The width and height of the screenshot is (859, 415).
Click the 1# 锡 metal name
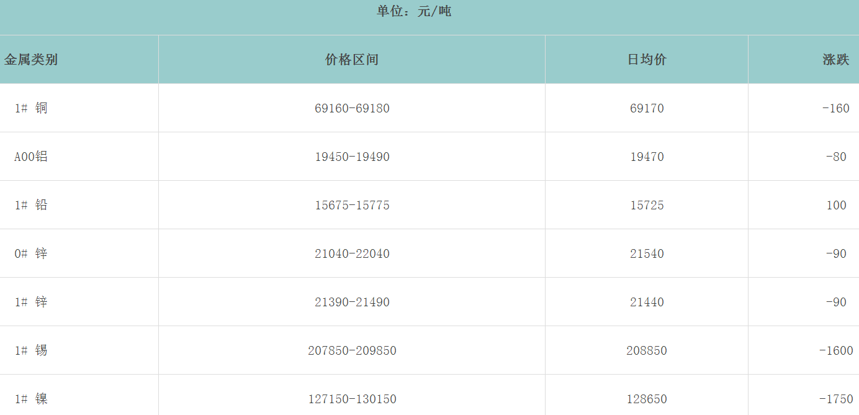31,350
